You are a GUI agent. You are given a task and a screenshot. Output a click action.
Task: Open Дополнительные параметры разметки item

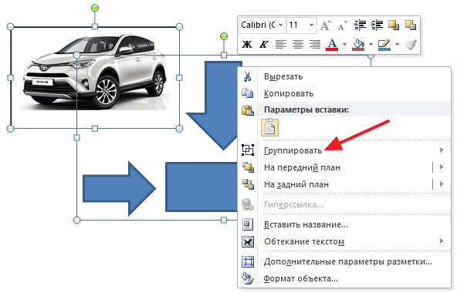tap(344, 261)
